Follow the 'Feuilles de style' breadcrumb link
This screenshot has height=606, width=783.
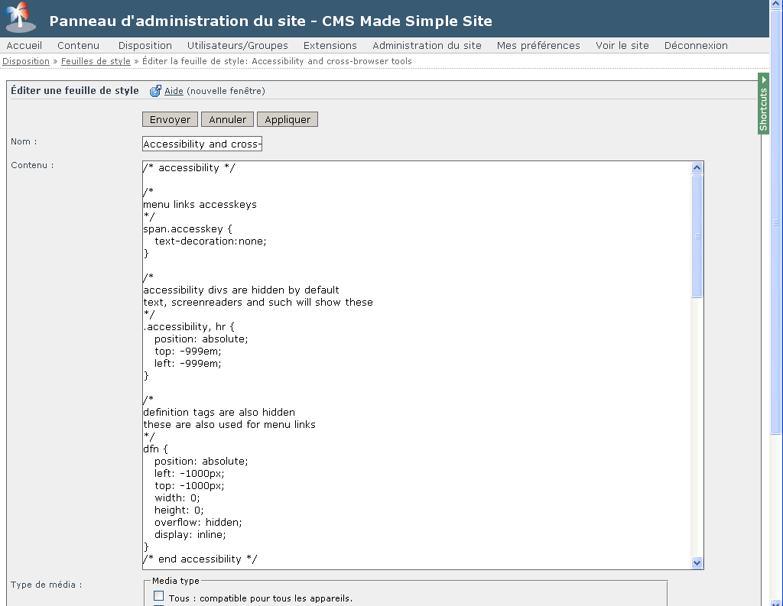[x=96, y=61]
